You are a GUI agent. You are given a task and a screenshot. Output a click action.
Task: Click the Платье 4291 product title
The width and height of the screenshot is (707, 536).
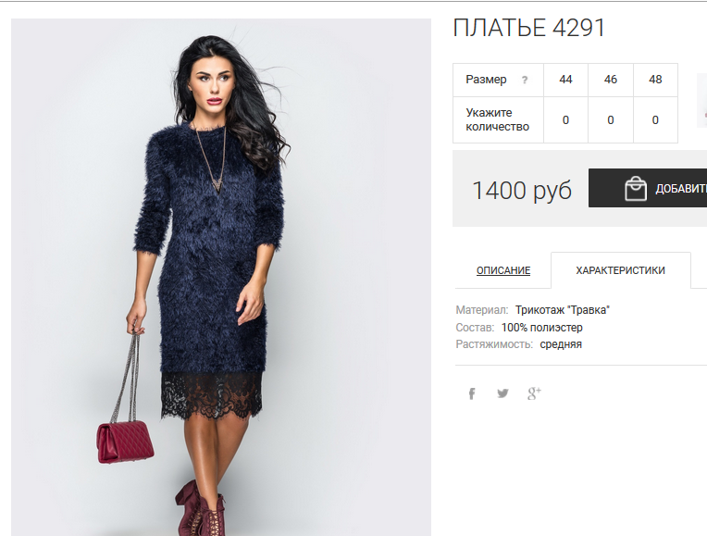tap(528, 28)
